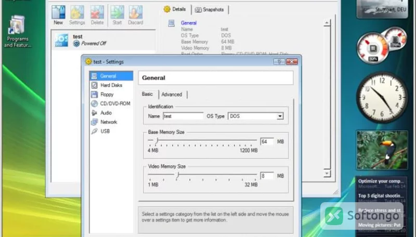Image resolution: width=416 pixels, height=237 pixels.
Task: Open the Stuttgart weather gadget
Action: [382, 9]
